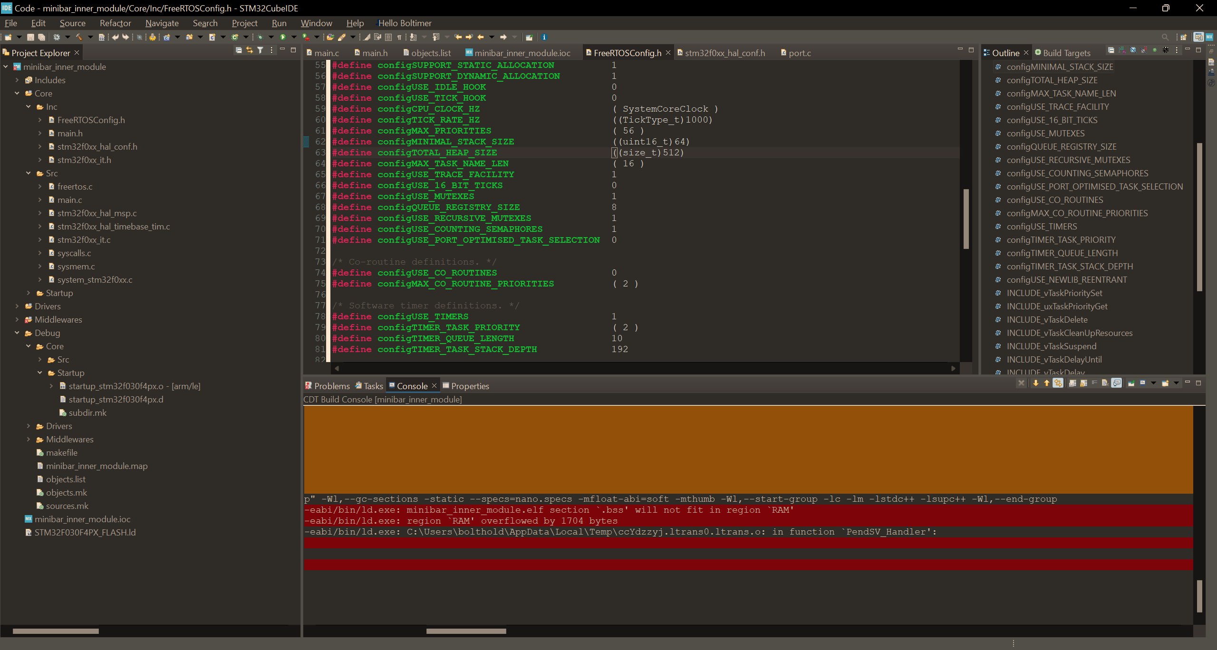This screenshot has width=1217, height=650.
Task: Open the Information Center icon
Action: point(544,37)
